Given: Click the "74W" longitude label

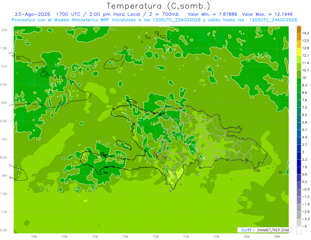Looking at the screenshot, I should coord(95,237).
